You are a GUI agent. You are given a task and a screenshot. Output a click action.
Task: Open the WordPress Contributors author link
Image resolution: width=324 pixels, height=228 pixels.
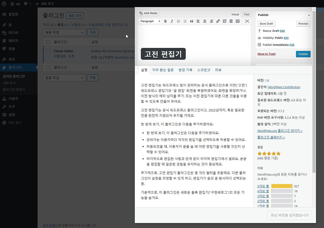(284, 87)
